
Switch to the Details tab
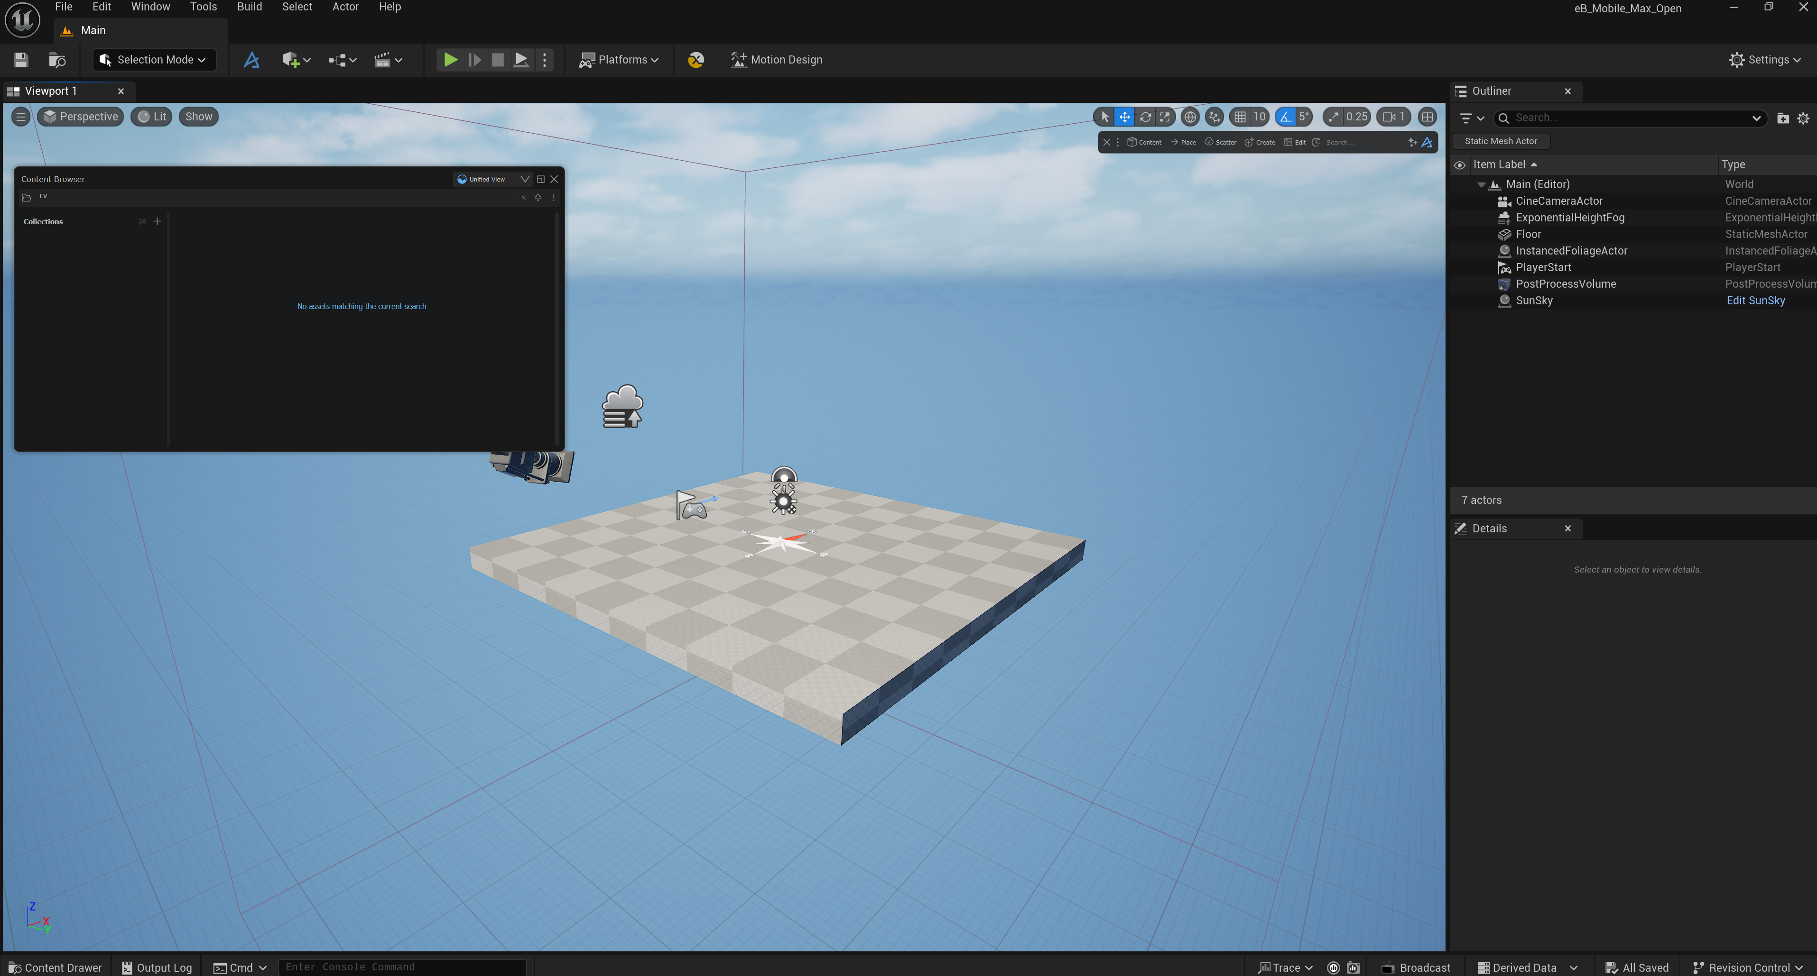(1489, 529)
